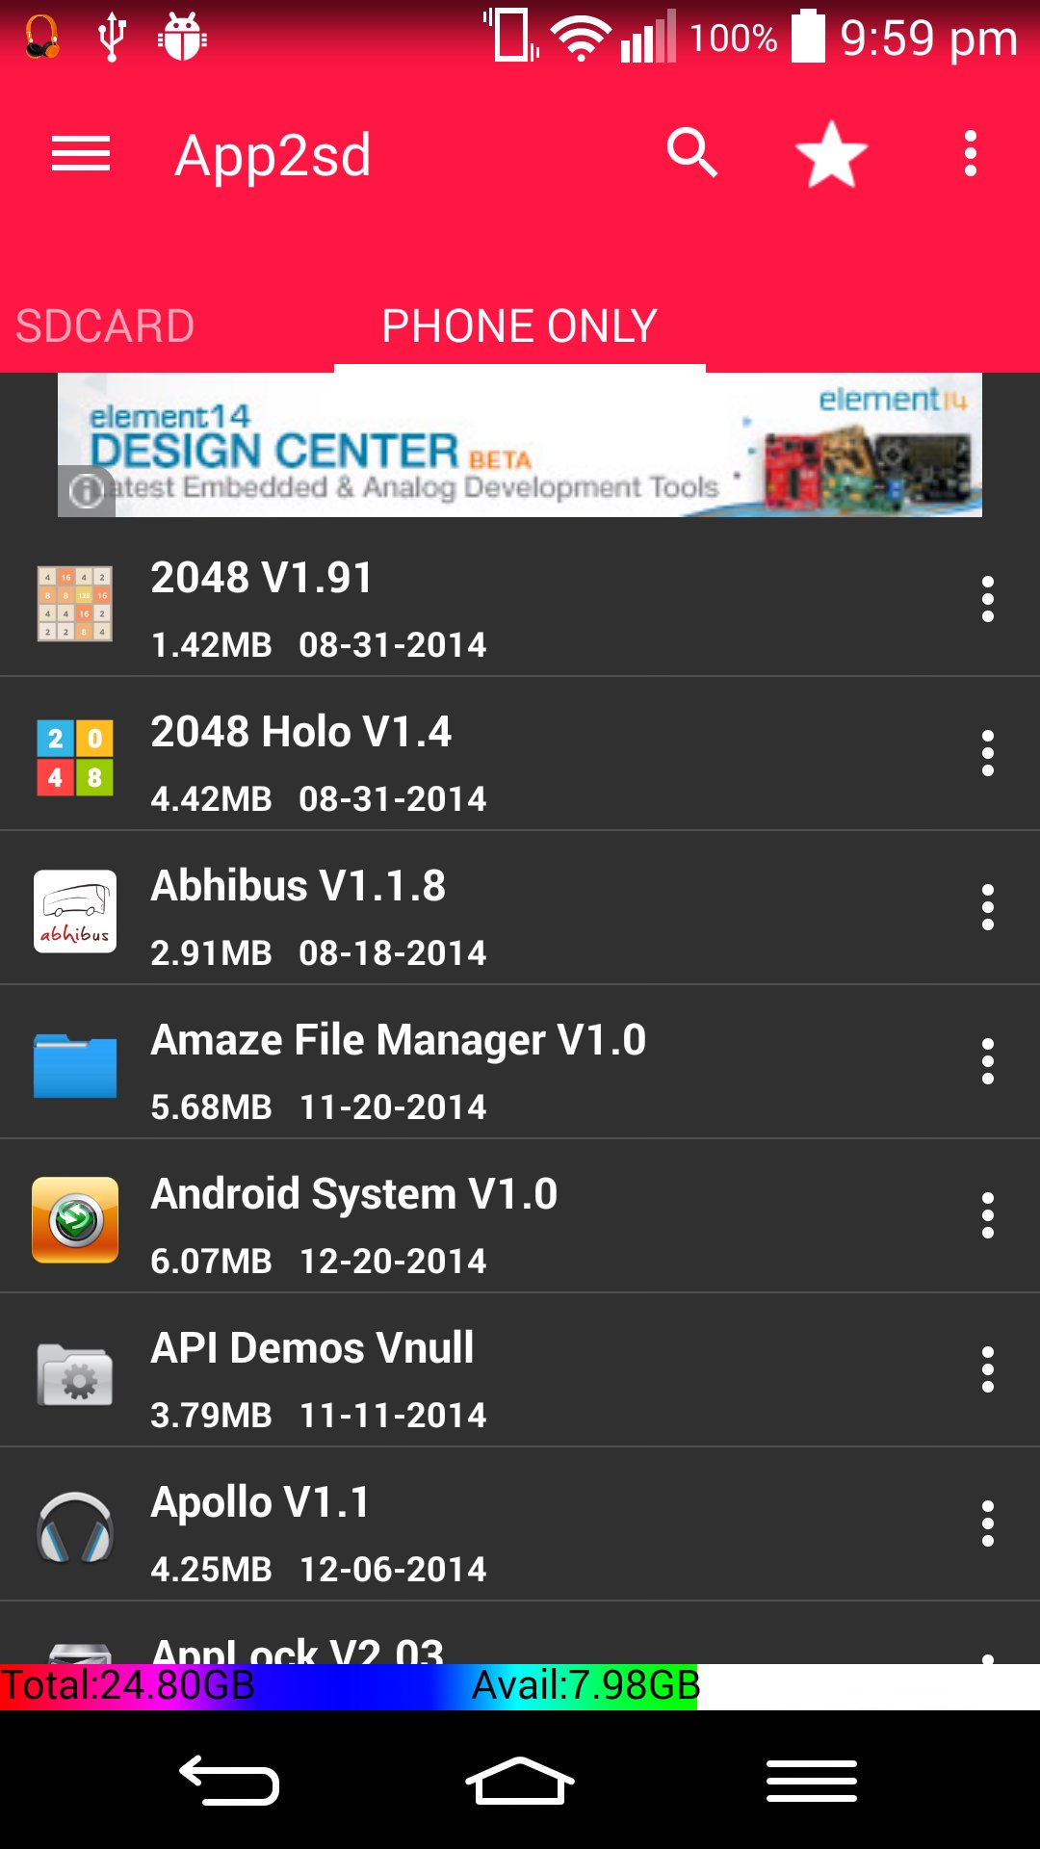This screenshot has height=1849, width=1040.
Task: Switch to the PHONE ONLY tab
Action: pyautogui.click(x=520, y=326)
